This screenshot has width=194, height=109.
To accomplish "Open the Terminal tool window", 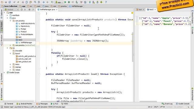I will 9,104.
